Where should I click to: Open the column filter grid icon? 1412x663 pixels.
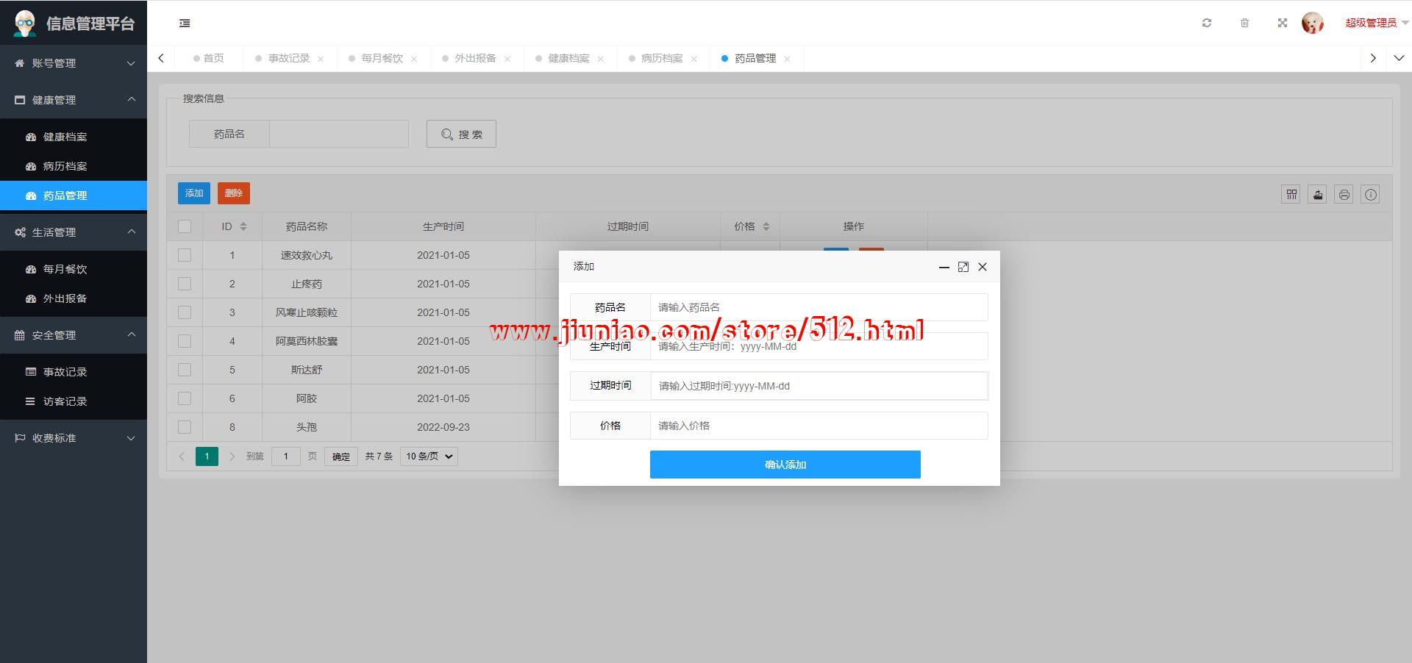(1291, 194)
